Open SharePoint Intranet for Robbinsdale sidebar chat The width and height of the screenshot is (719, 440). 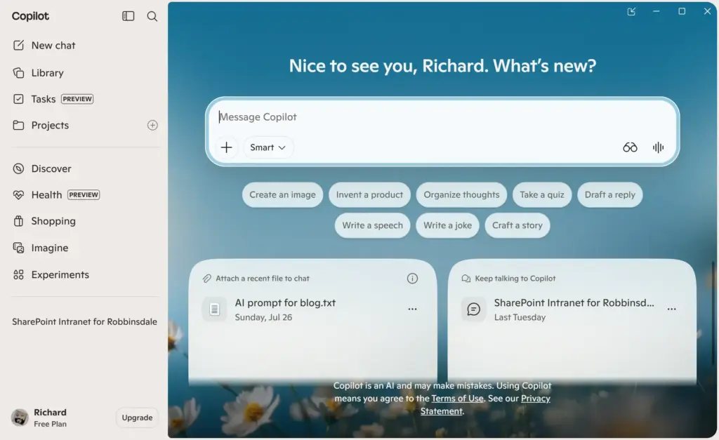[x=84, y=321]
